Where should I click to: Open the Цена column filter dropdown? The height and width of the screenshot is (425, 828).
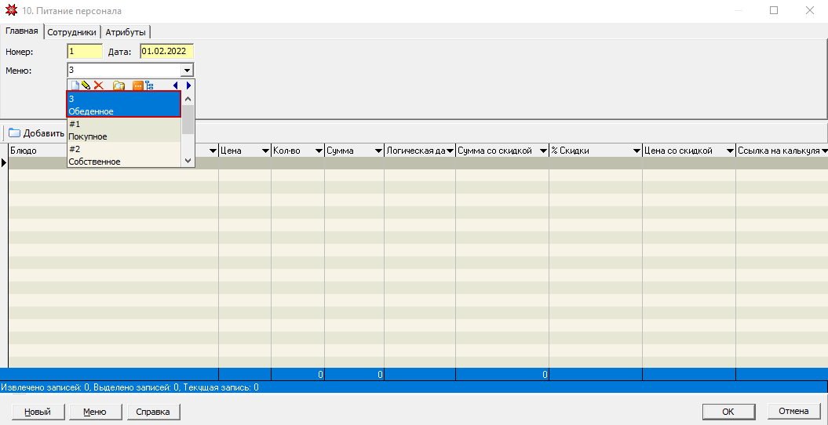[x=264, y=151]
